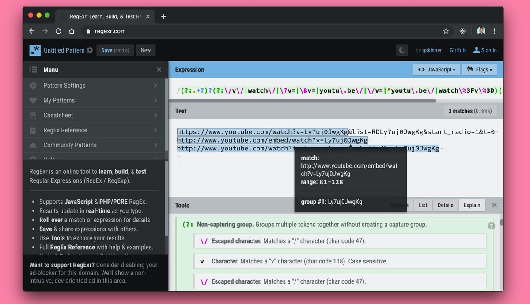530x304 pixels.
Task: Click the RegExr logo icon
Action: click(35, 50)
